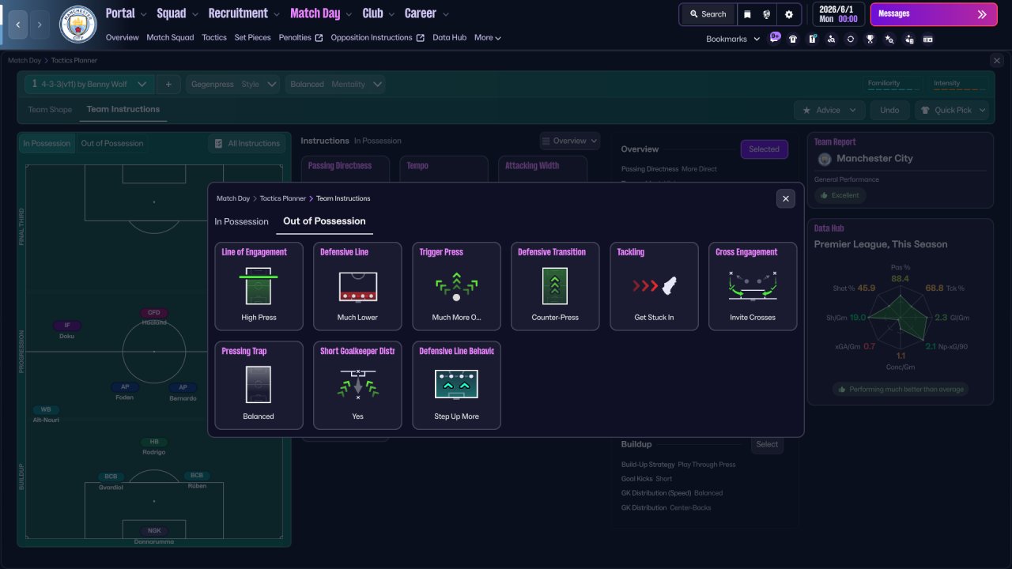This screenshot has height=569, width=1012.
Task: Open the Trigger Press instruction card
Action: 456,286
